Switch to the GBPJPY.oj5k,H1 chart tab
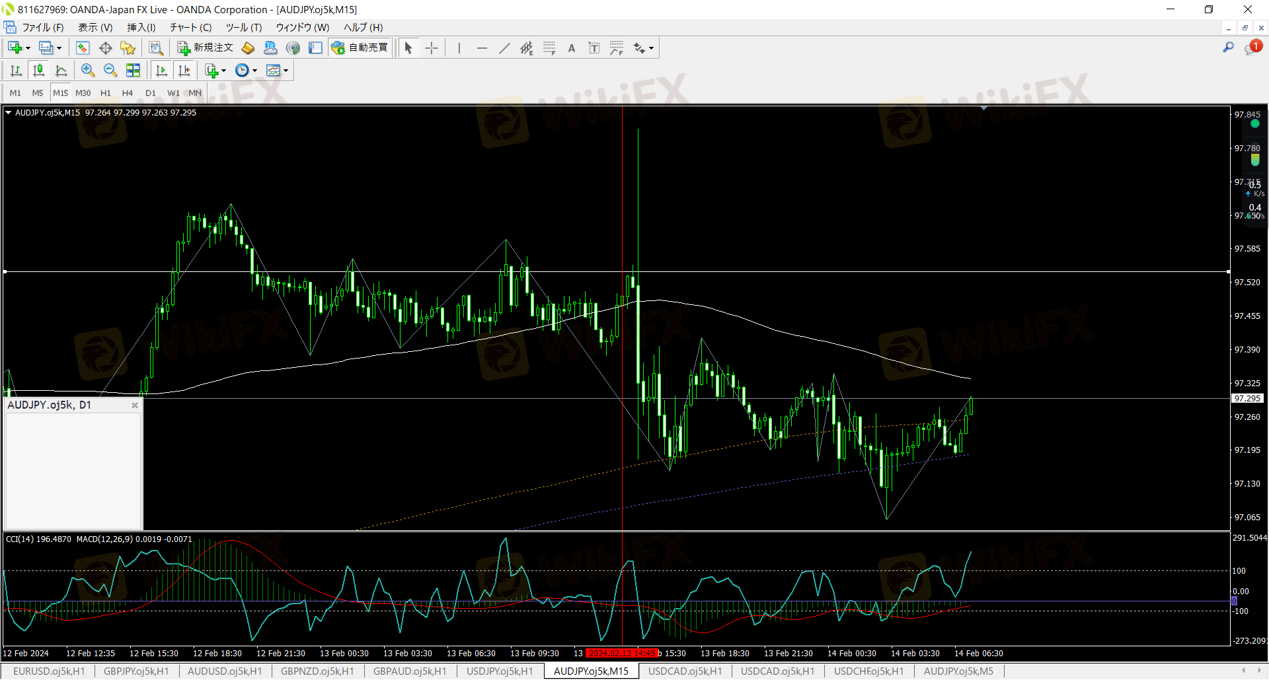This screenshot has width=1269, height=680. click(x=136, y=671)
